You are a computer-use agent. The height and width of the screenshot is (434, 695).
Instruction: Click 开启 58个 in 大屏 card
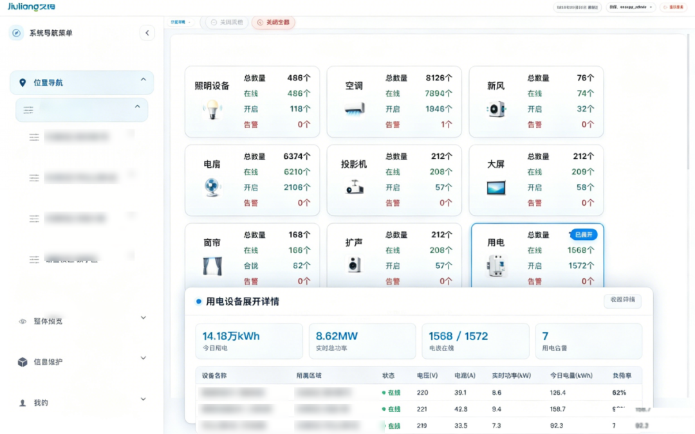[561, 187]
